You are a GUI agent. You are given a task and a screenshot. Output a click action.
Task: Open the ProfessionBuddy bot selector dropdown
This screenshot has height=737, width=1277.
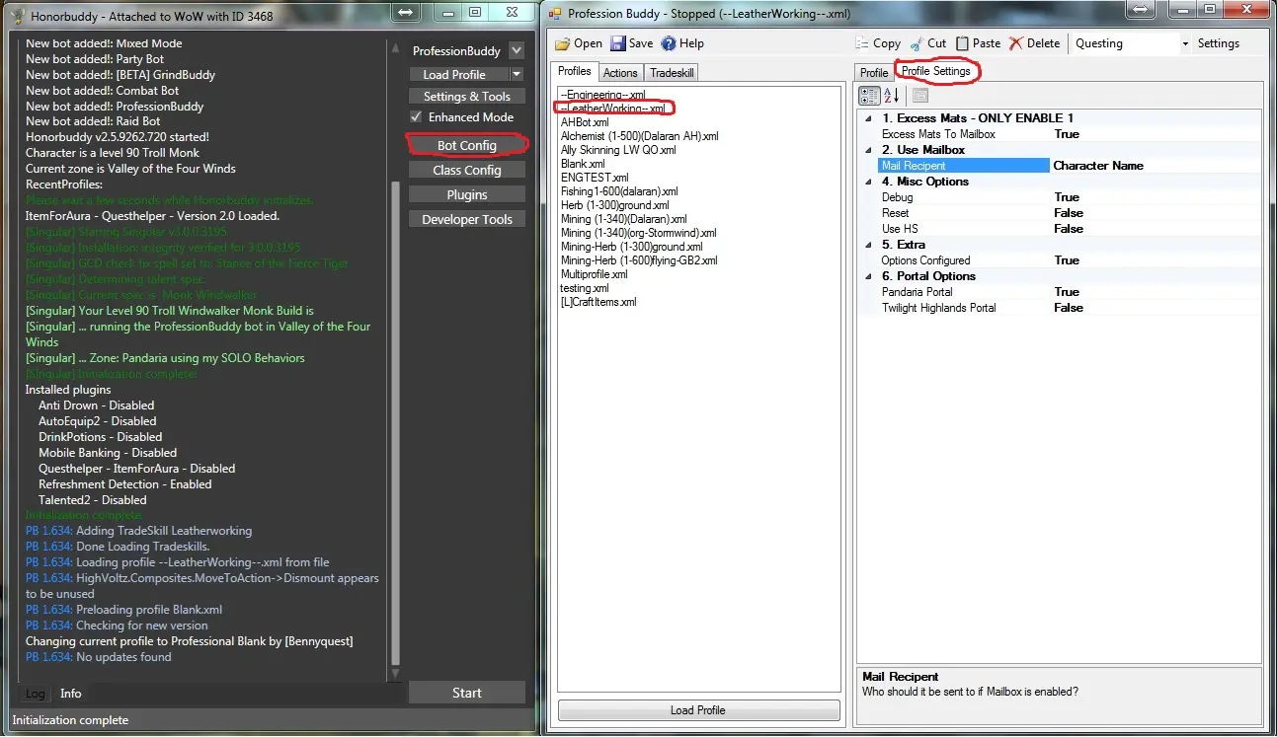pyautogui.click(x=516, y=50)
